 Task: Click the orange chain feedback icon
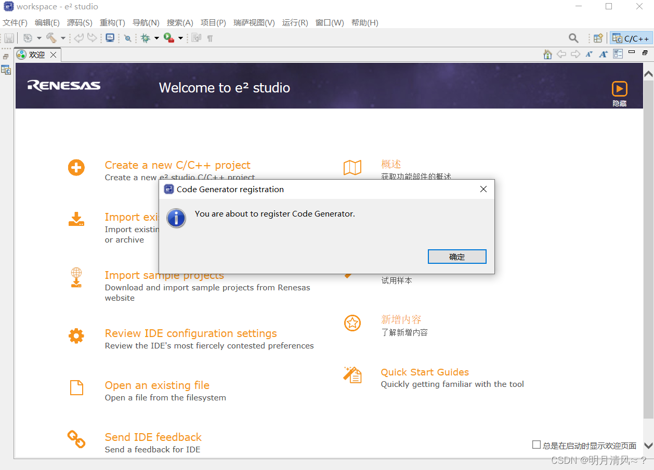[x=76, y=439]
